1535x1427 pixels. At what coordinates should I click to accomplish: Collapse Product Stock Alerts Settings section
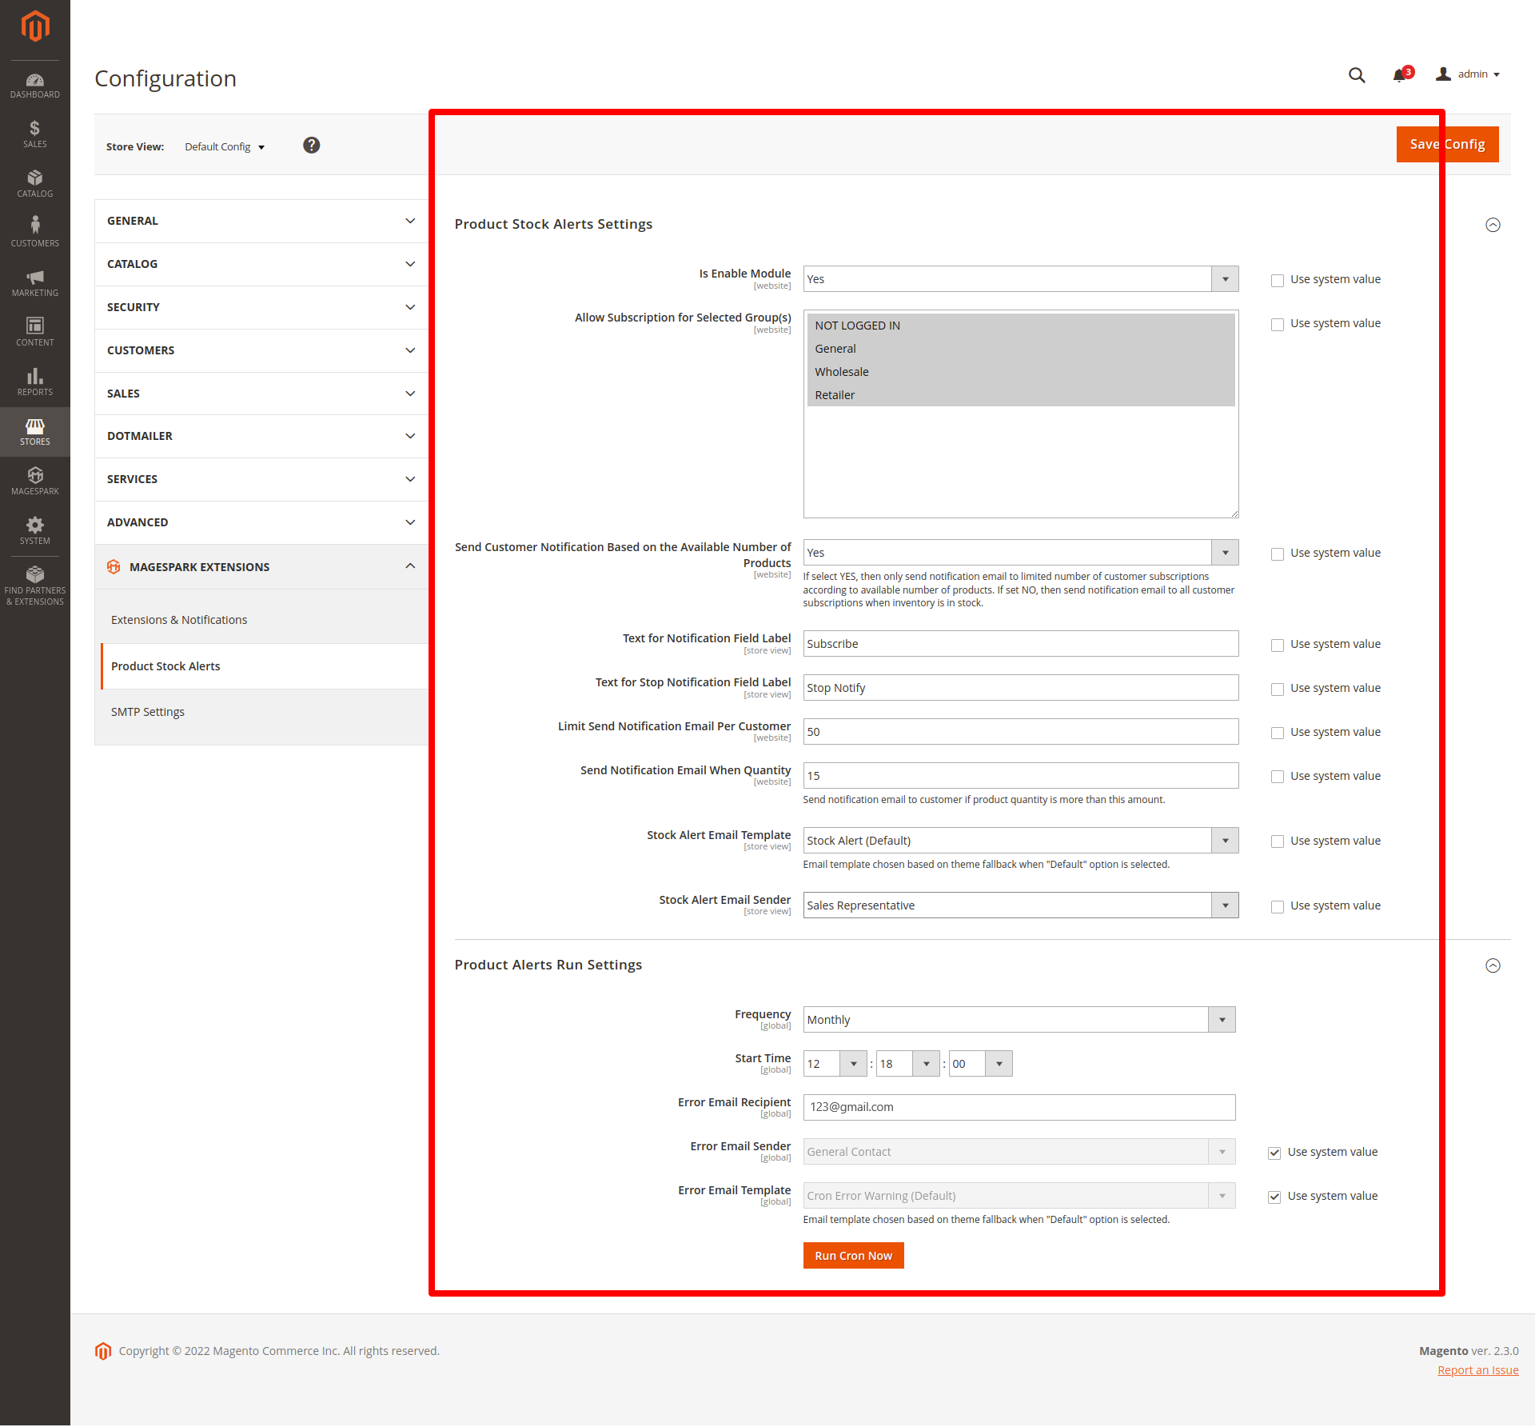(1493, 226)
